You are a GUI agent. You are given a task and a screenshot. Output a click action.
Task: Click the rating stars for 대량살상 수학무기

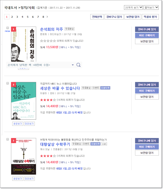(x=48, y=156)
